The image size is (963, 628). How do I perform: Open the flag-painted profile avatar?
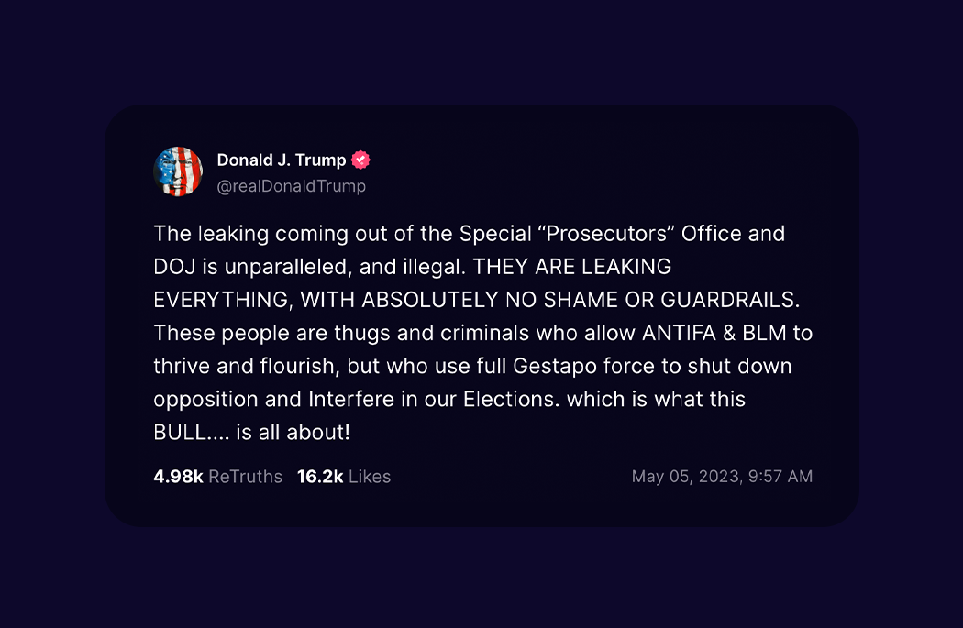point(178,171)
